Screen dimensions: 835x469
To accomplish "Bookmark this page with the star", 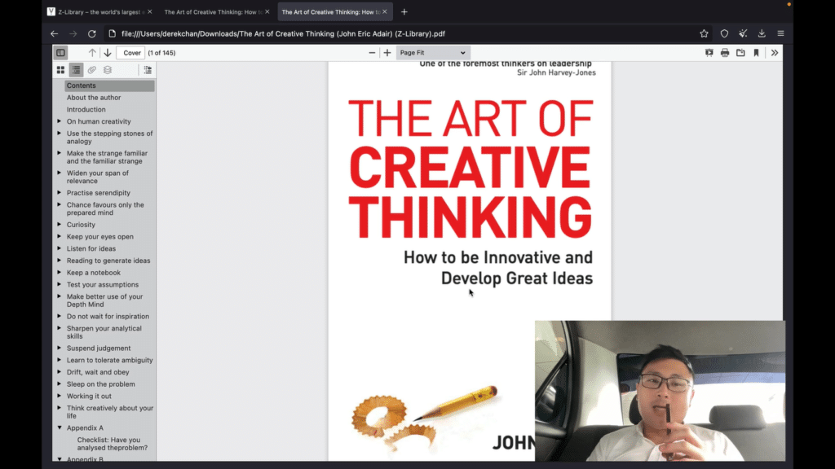I will coord(704,33).
